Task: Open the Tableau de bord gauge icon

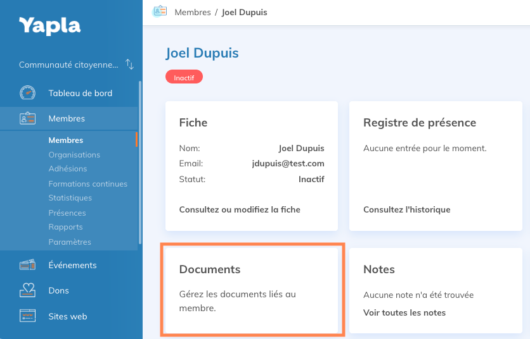Action: (x=27, y=93)
